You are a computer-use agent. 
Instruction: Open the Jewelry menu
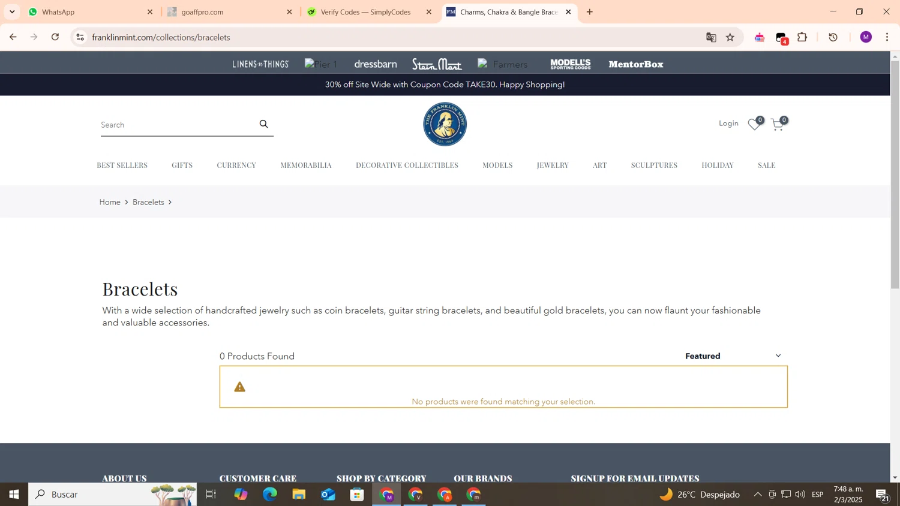click(x=553, y=165)
